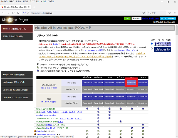Click the MergeDoc Project header logo
This screenshot has height=138, width=178.
[15, 20]
